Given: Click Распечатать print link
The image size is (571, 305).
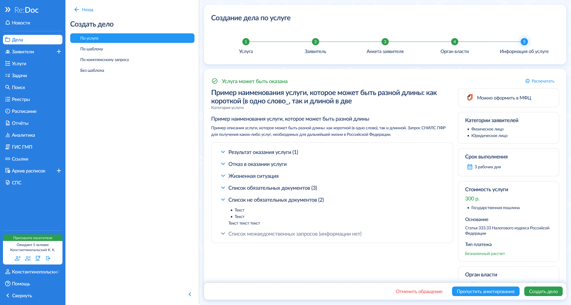Looking at the screenshot, I should 540,81.
